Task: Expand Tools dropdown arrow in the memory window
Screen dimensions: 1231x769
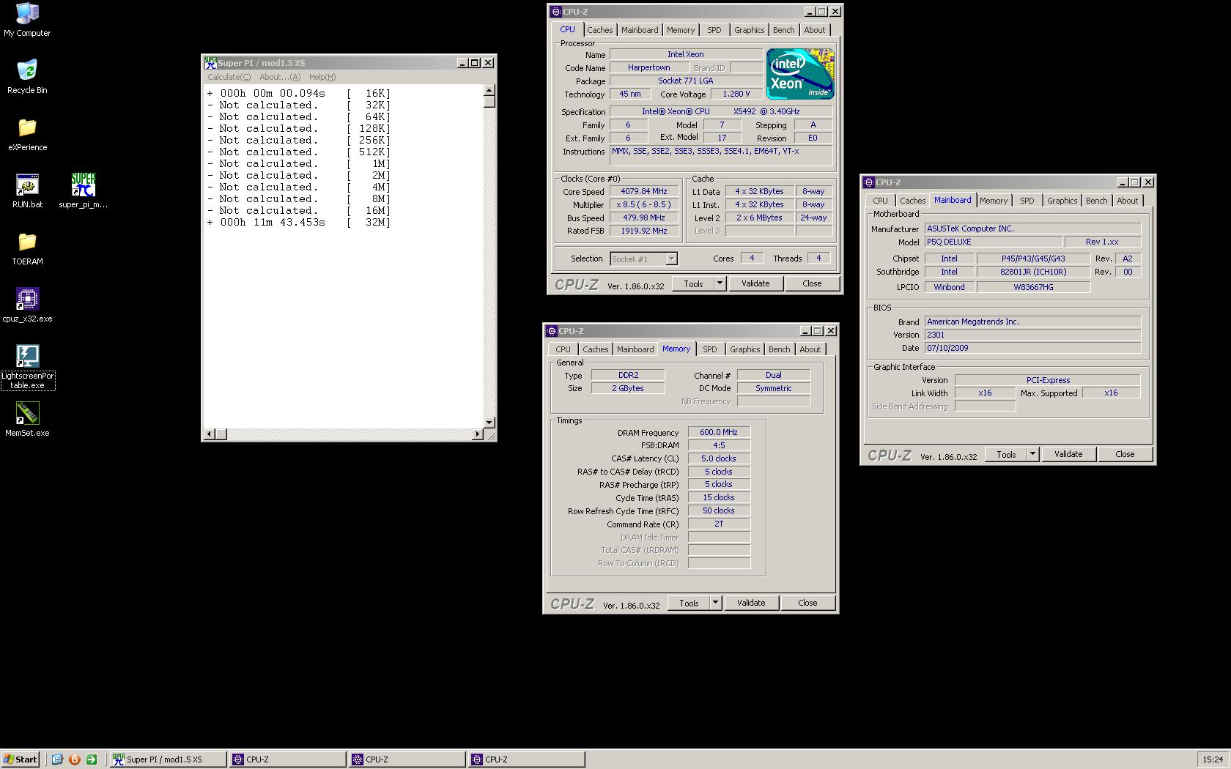Action: 715,603
